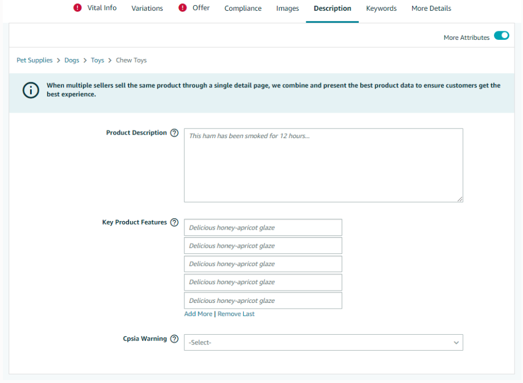Switch to the Keywords tab
Image resolution: width=523 pixels, height=383 pixels.
click(x=381, y=9)
